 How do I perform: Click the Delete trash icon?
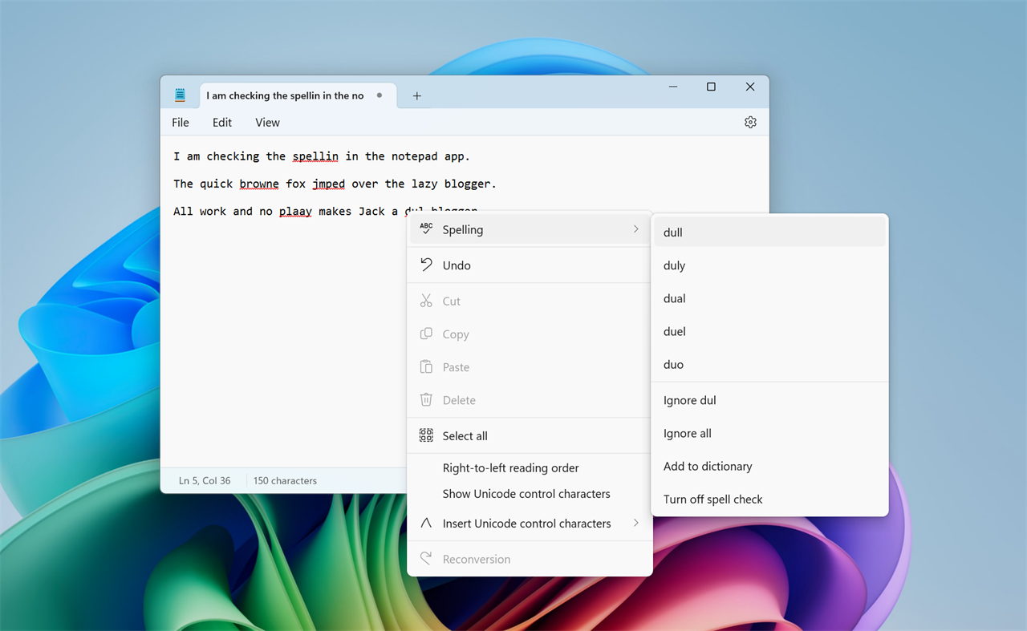point(425,399)
